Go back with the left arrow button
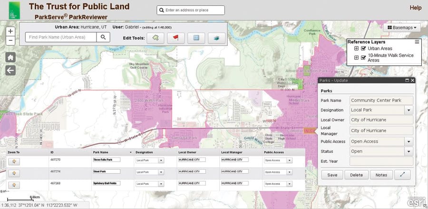428x209 pixels. pyautogui.click(x=10, y=71)
